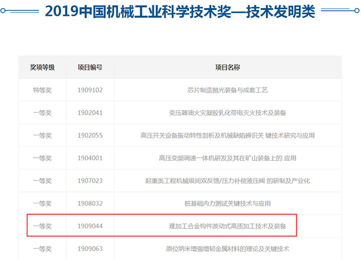The width and height of the screenshot is (361, 259).
Task: Click 一等奖 in the 1907023 row
Action: click(x=42, y=181)
